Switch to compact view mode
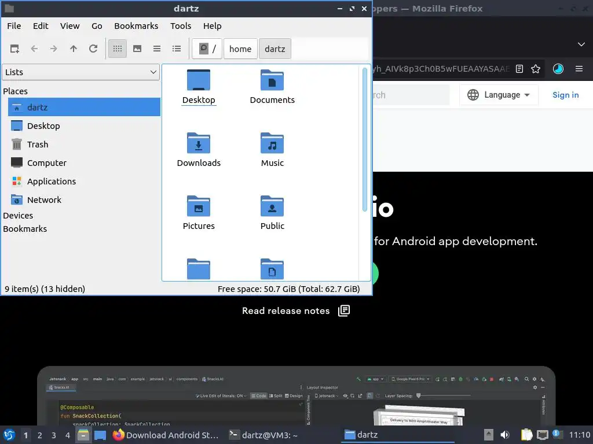593x444 pixels. pos(157,49)
